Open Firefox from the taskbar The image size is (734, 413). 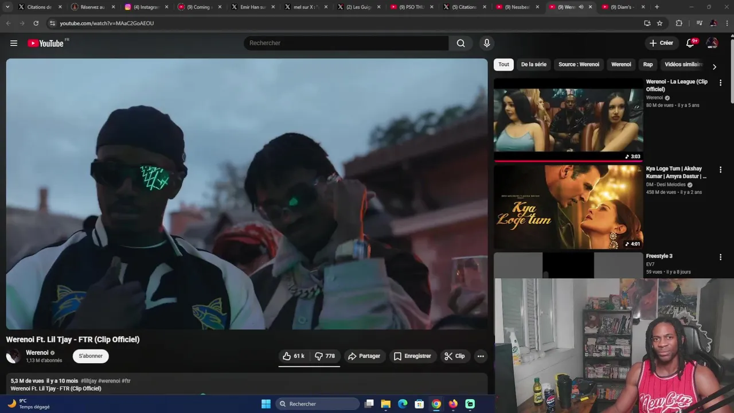(453, 404)
